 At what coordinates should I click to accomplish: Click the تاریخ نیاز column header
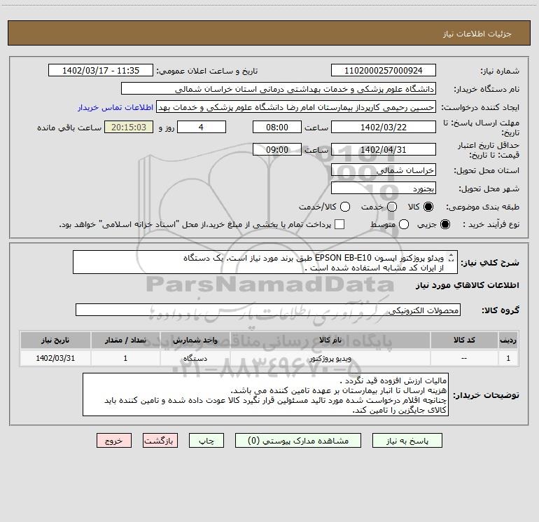click(55, 340)
